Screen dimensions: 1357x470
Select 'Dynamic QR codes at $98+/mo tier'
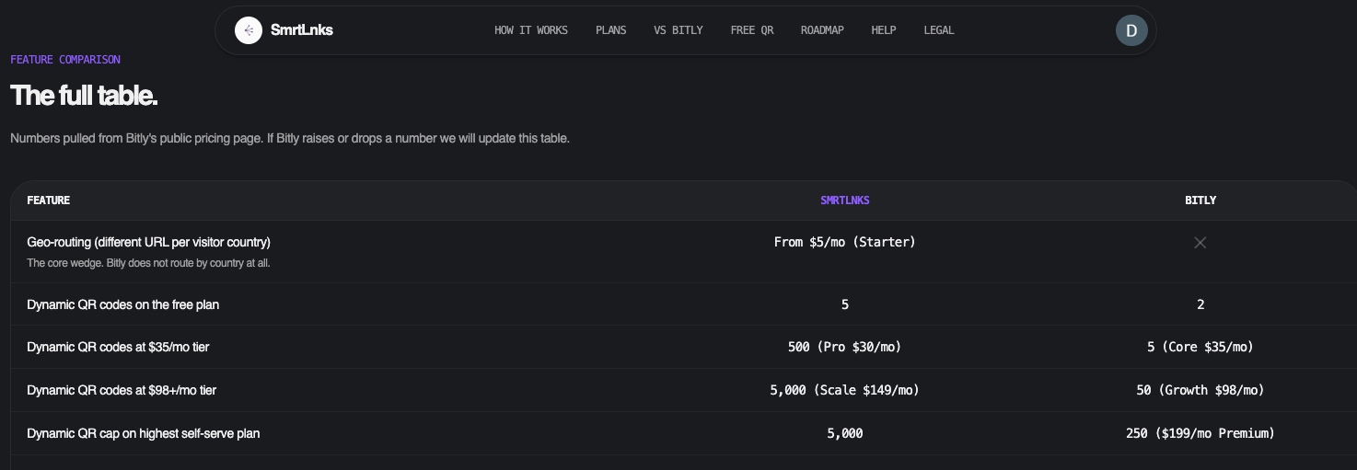(x=122, y=391)
